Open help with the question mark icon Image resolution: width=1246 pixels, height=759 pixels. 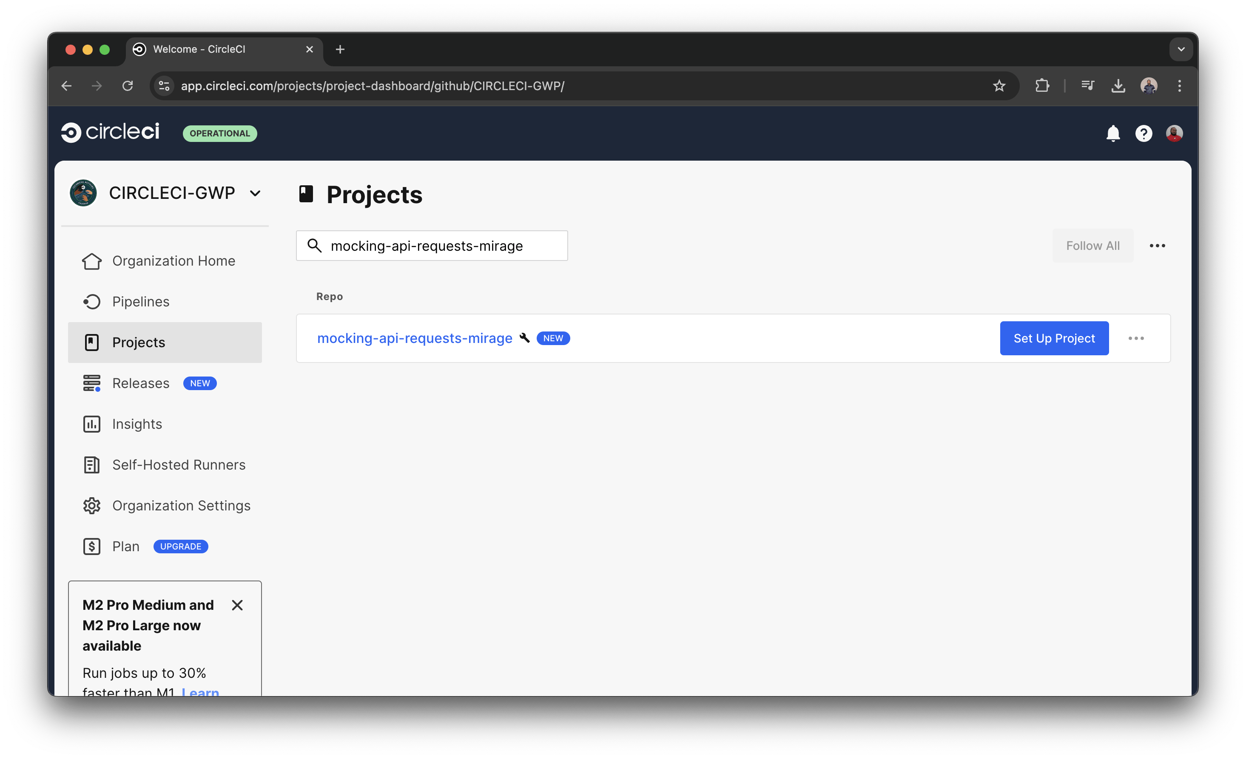coord(1144,133)
